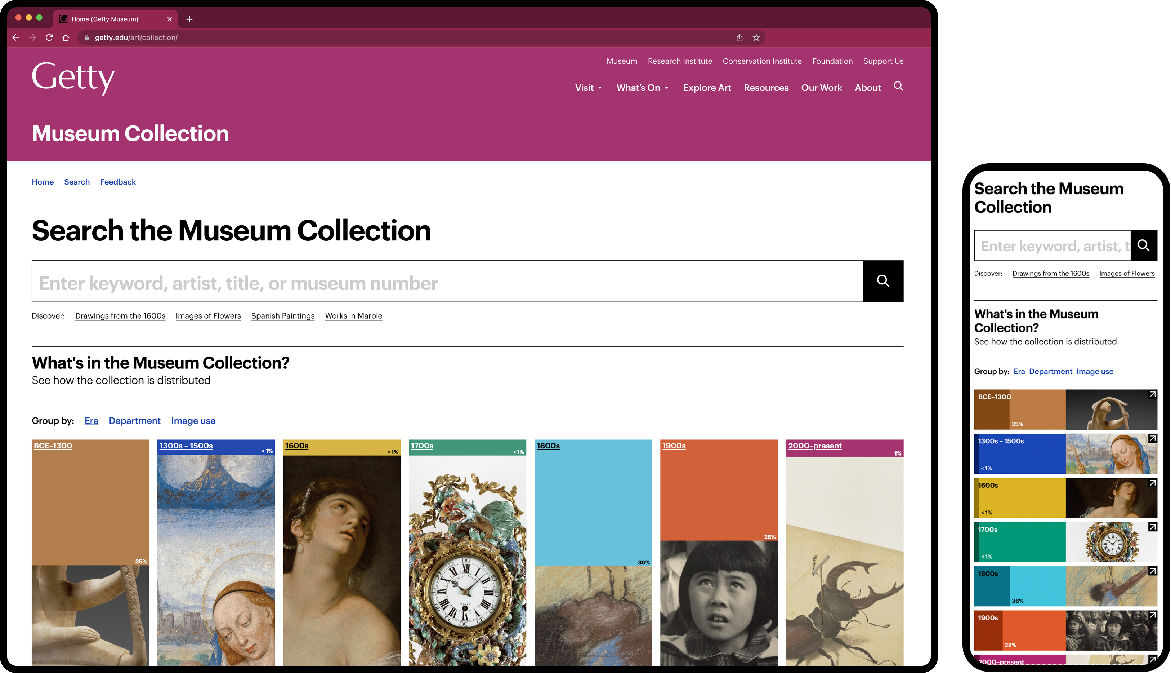Screen dimensions: 1171x673
Task: Select the Image use group-by toggle
Action: [x=194, y=420]
